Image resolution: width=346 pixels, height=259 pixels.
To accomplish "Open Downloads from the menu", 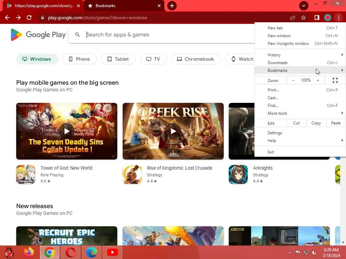I will click(x=300, y=62).
